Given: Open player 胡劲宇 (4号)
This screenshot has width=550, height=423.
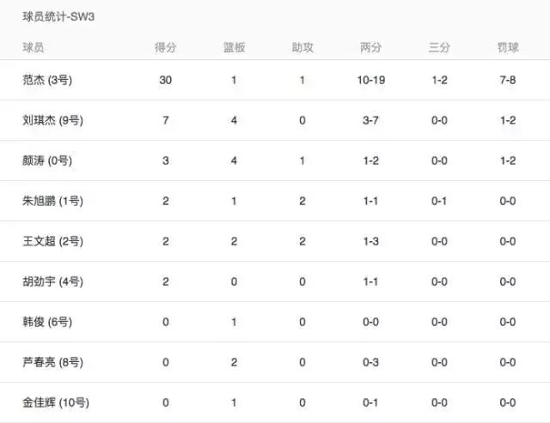Looking at the screenshot, I should pyautogui.click(x=58, y=281).
